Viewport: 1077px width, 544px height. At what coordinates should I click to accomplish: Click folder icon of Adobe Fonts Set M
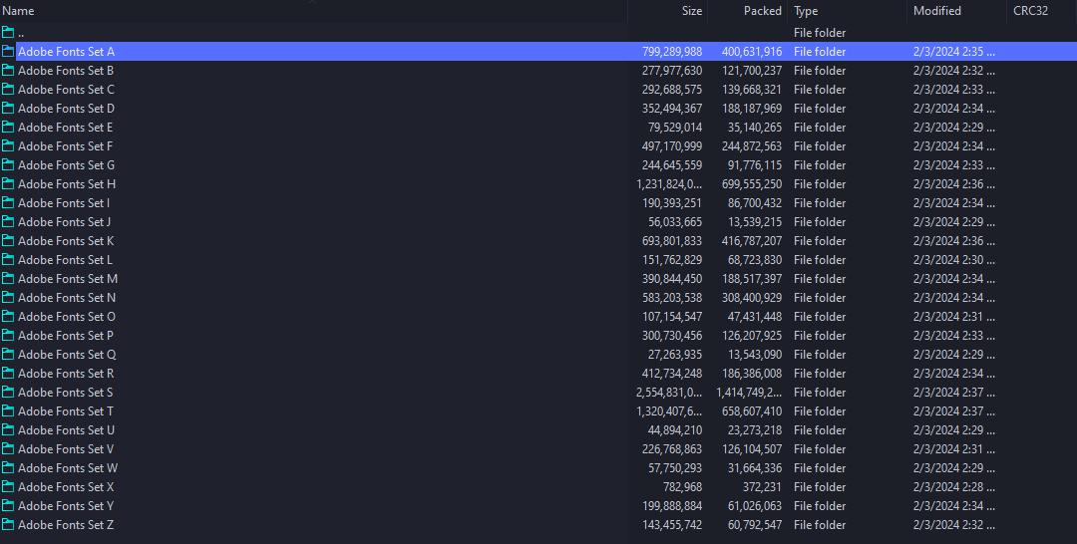[8, 279]
